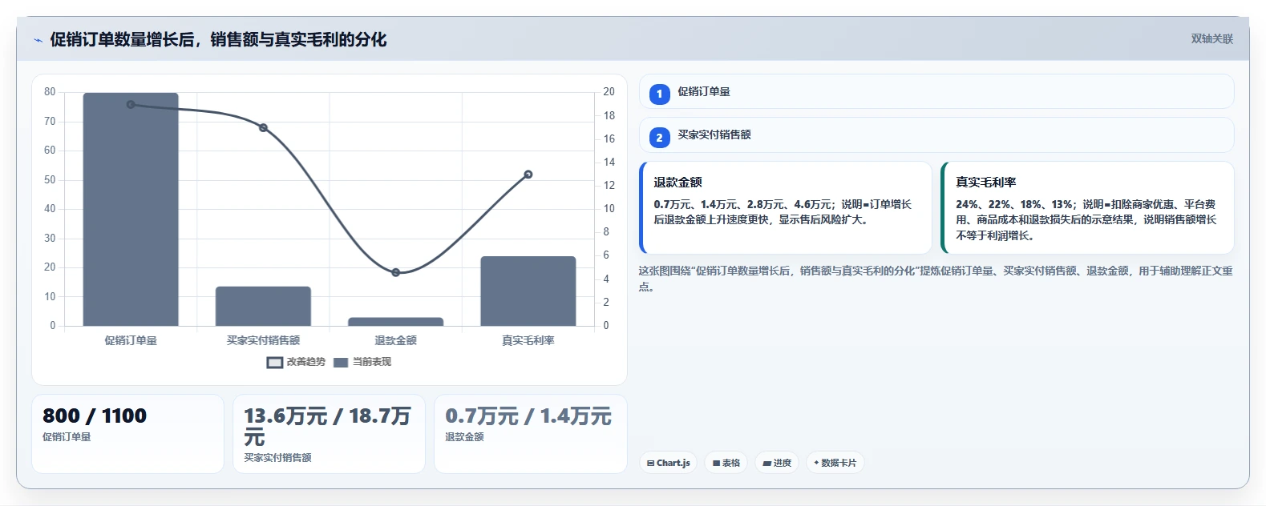Expand item 1 促销订单量
Viewport: 1266px width, 506px height.
(x=936, y=91)
